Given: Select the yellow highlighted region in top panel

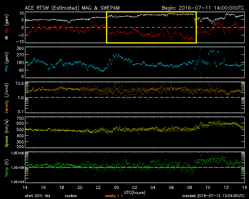Looking at the screenshot, I should (151, 27).
